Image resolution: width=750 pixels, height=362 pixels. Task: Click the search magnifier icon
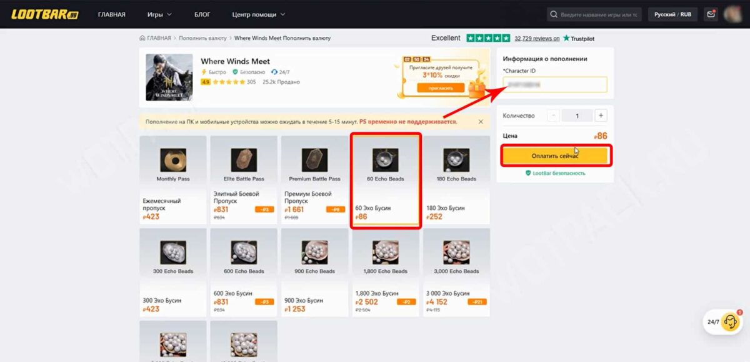(554, 14)
